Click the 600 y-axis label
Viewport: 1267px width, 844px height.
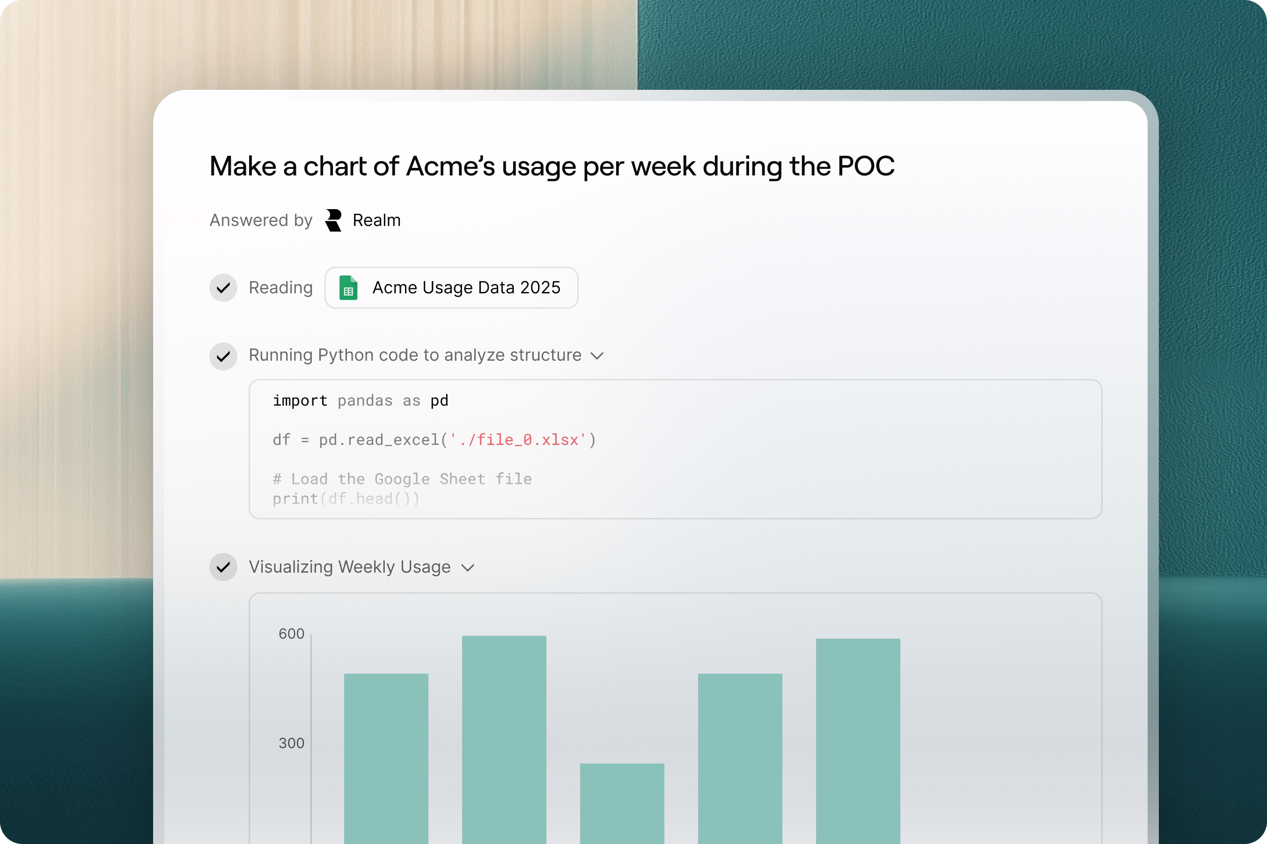click(291, 633)
